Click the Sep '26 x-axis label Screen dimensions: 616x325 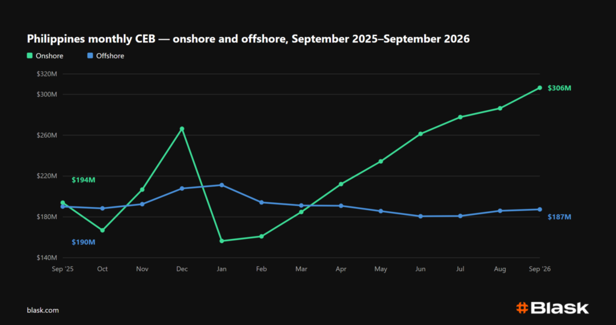click(x=540, y=269)
